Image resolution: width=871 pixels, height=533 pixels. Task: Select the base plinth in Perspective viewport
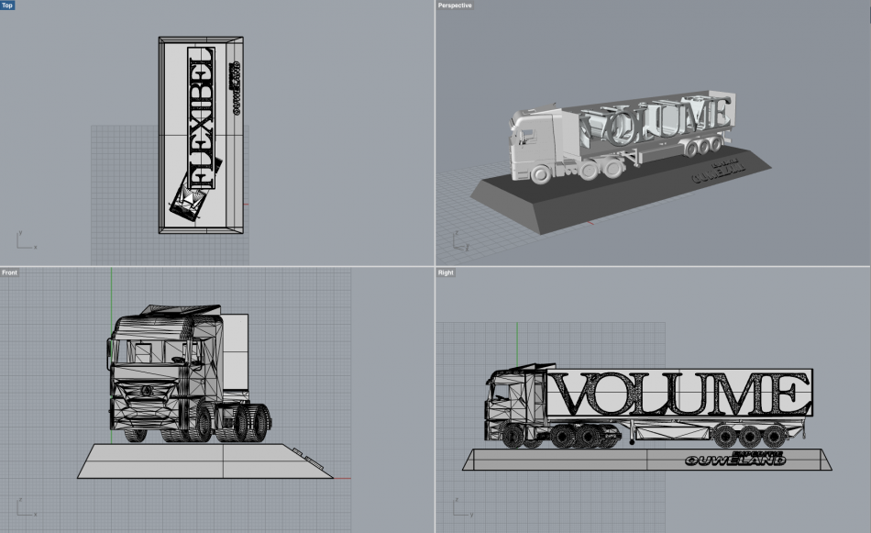point(620,190)
